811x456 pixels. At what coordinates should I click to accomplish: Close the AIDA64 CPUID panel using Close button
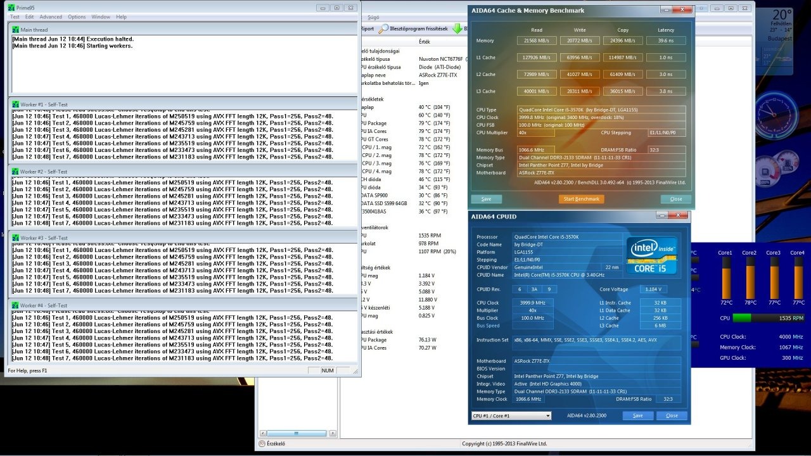click(x=672, y=415)
